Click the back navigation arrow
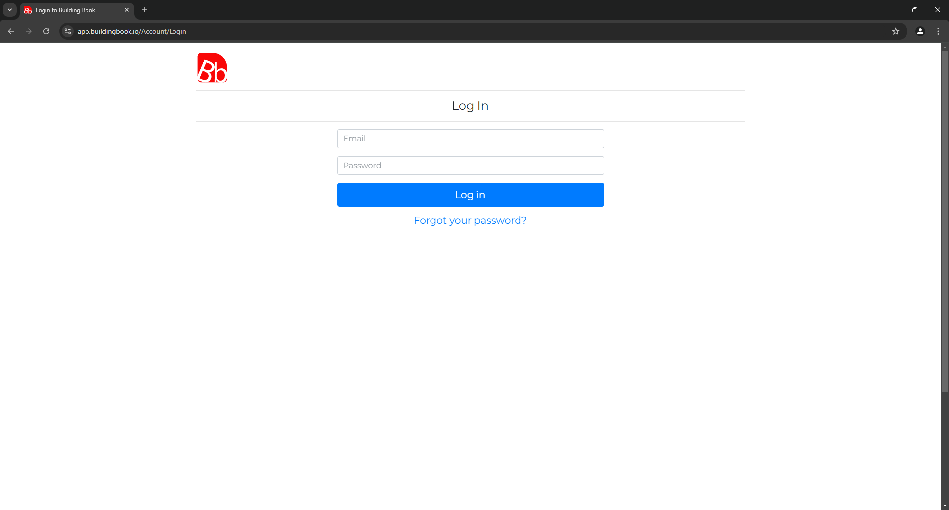Screen dimensions: 949x510 [x=11, y=31]
